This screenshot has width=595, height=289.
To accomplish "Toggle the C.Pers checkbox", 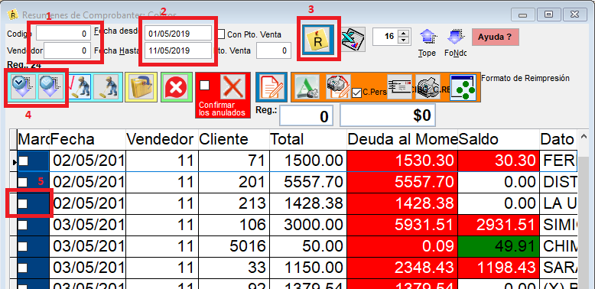I will pyautogui.click(x=356, y=93).
